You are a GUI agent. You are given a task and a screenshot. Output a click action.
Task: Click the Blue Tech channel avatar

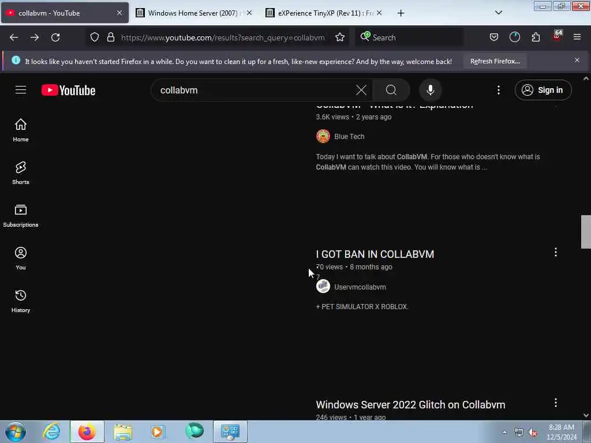tap(323, 136)
